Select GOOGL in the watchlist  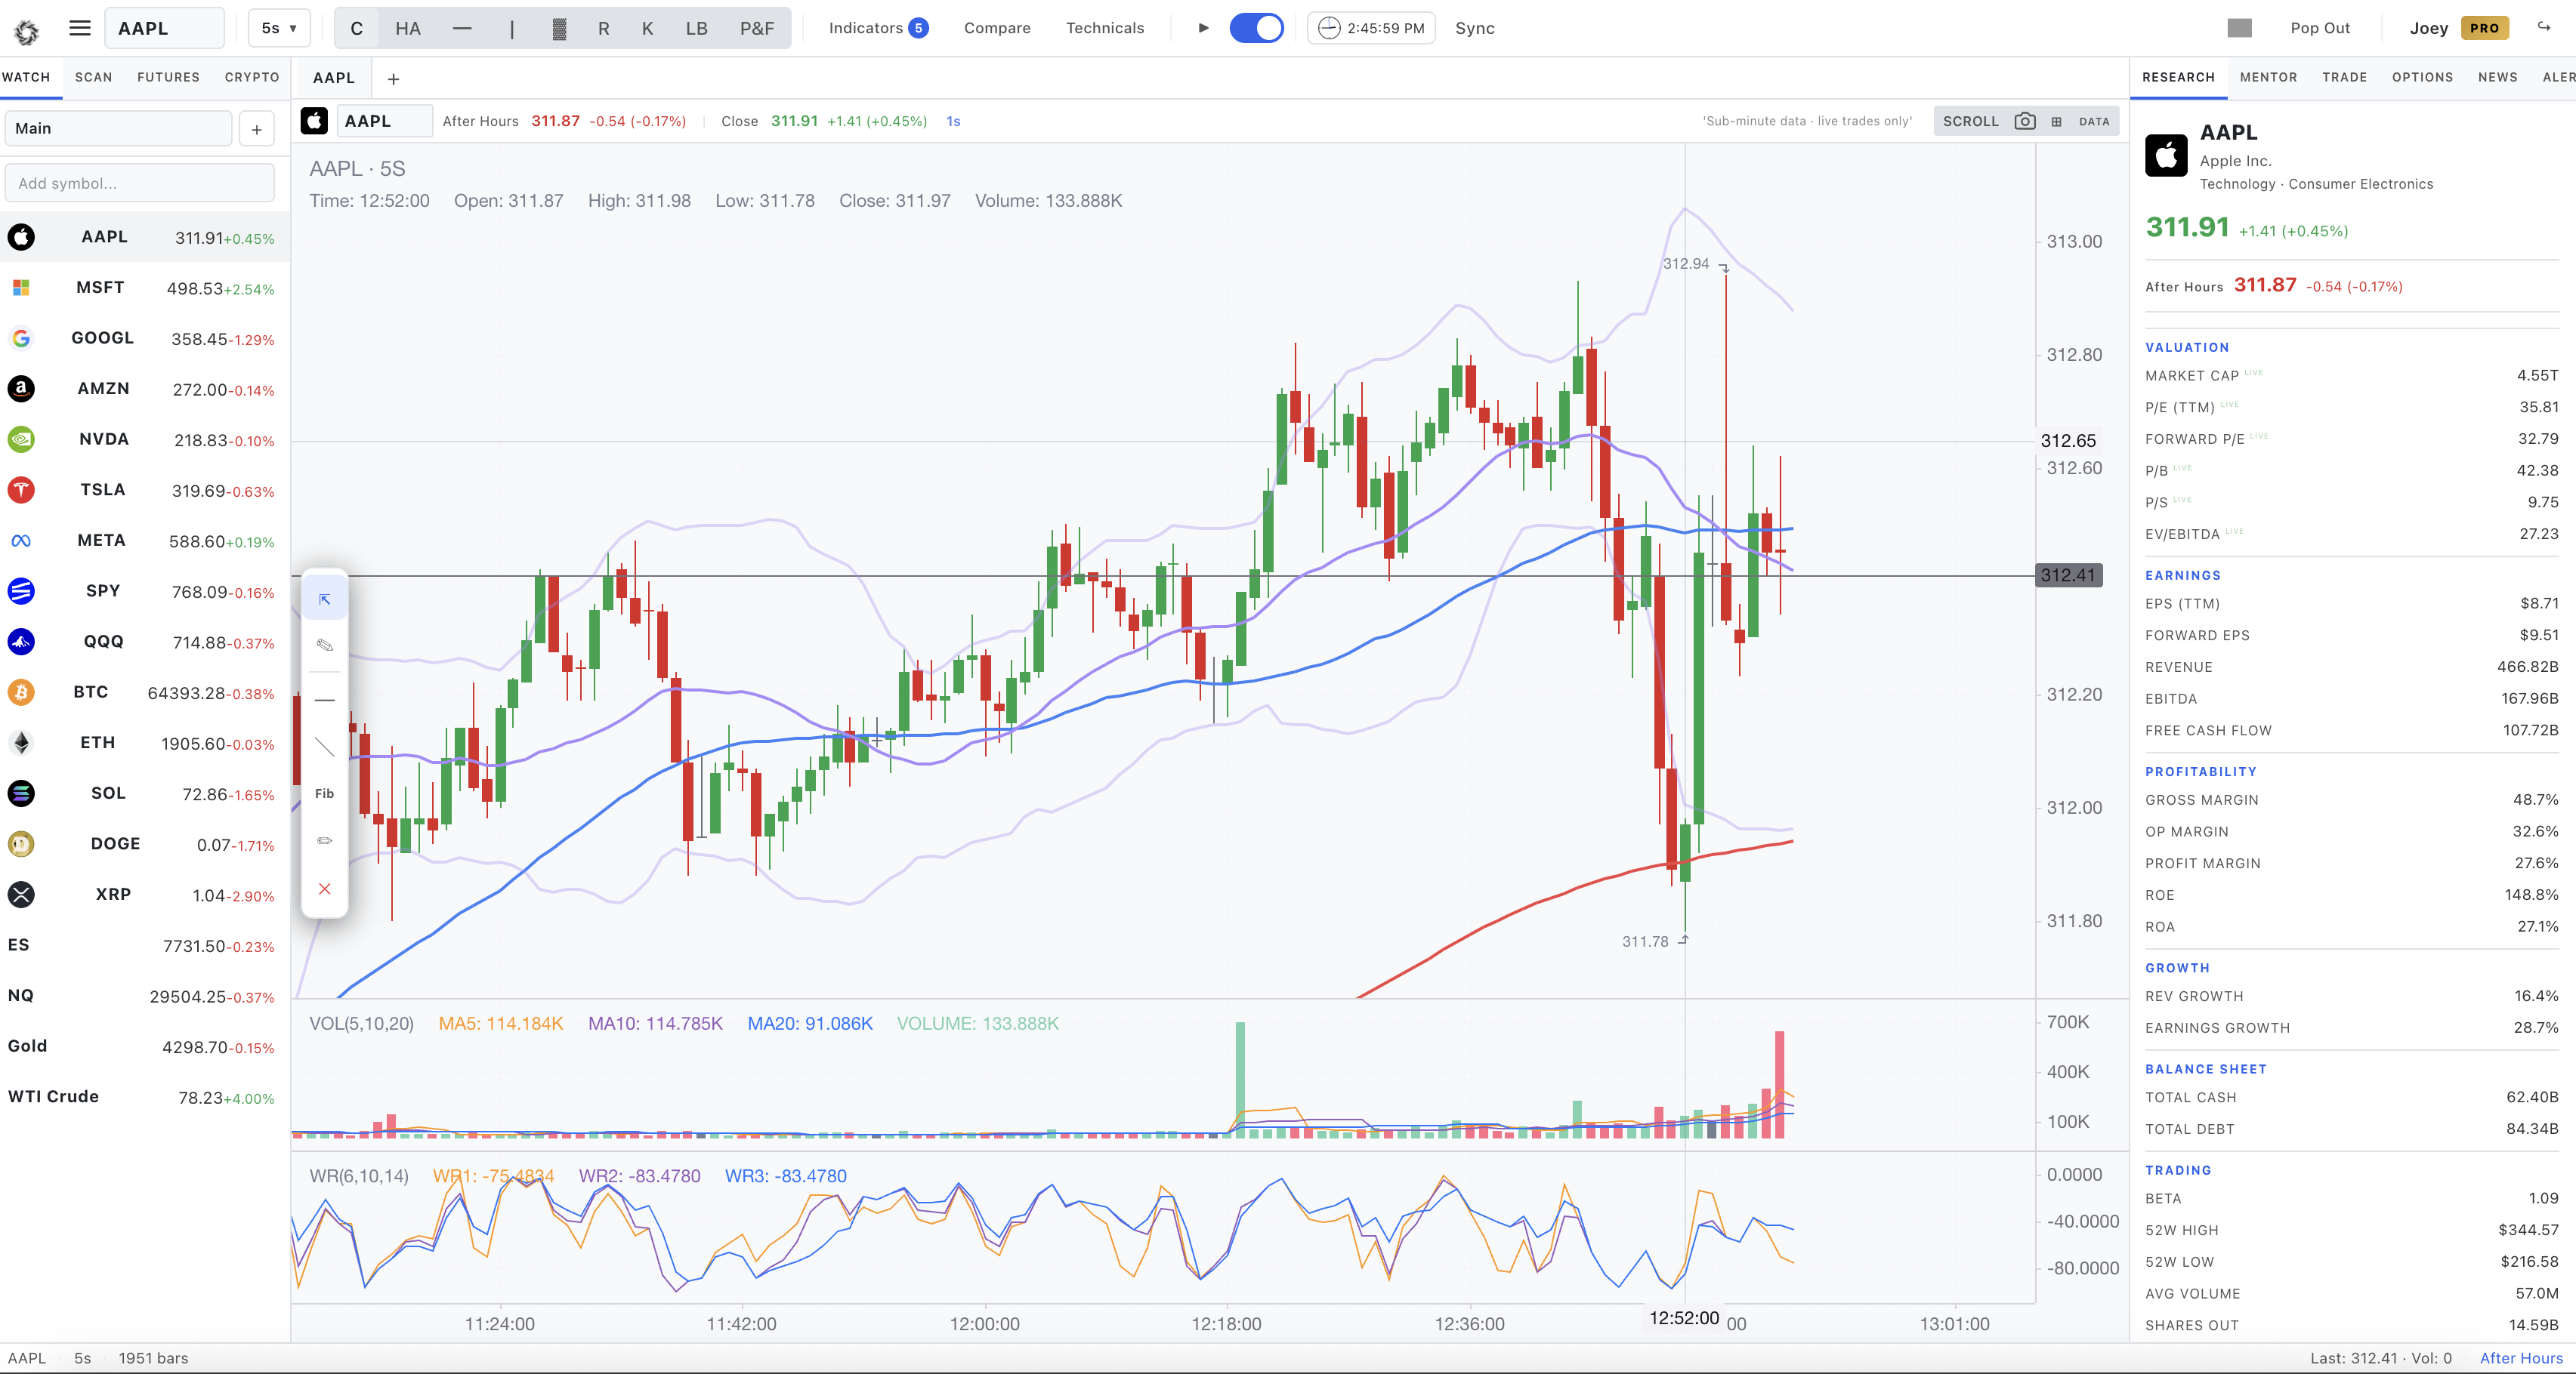145,337
